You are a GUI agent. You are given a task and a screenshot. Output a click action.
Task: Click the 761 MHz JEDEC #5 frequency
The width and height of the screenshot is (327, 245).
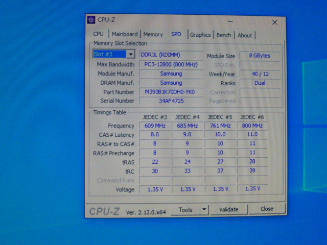click(x=220, y=126)
